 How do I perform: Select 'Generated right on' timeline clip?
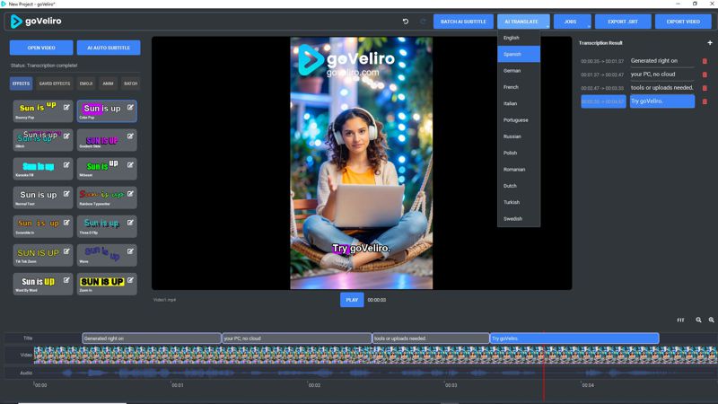tap(152, 338)
